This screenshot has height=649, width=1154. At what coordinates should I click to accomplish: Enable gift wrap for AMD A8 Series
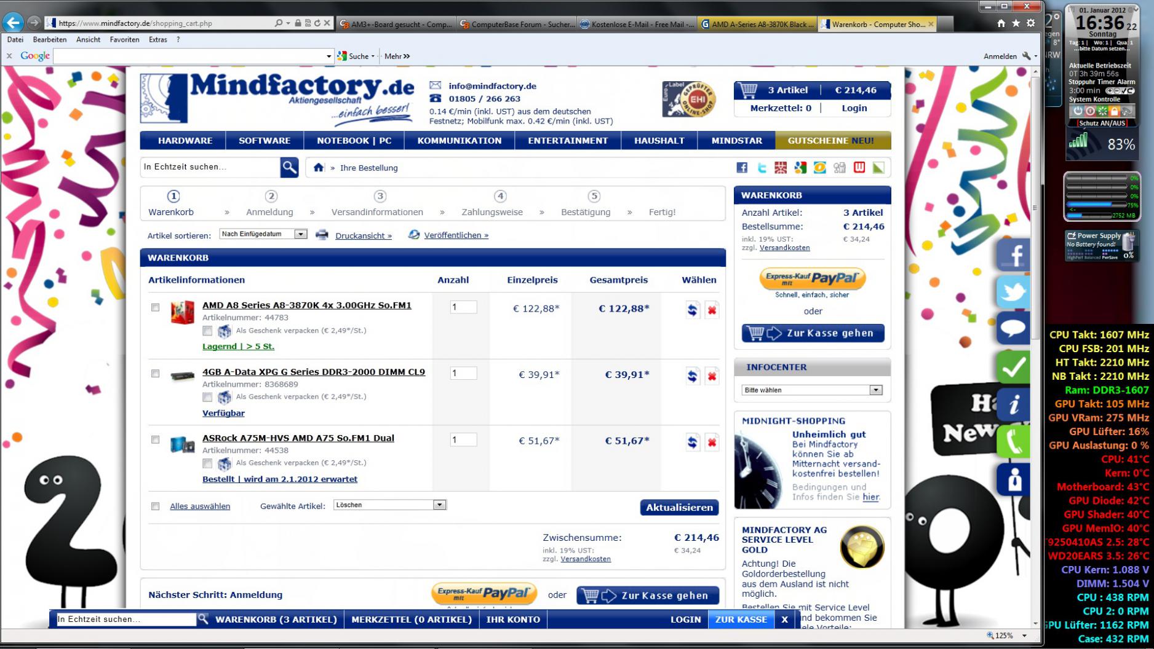[x=207, y=331]
